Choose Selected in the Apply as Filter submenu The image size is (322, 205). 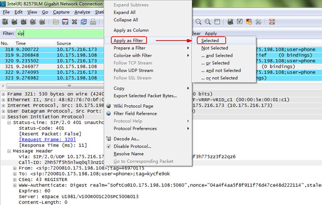224,40
